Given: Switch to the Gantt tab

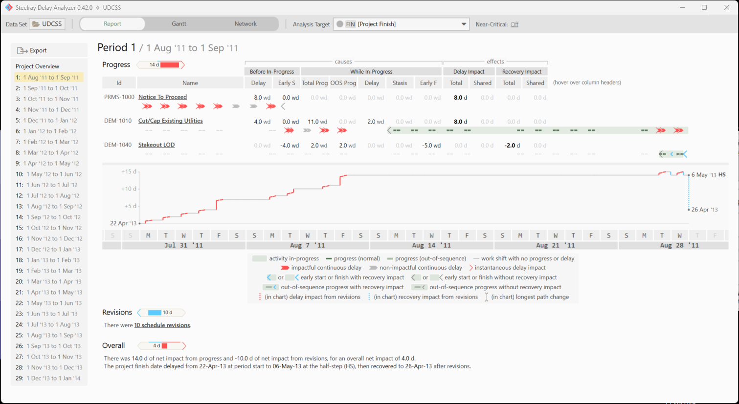Looking at the screenshot, I should pos(179,24).
